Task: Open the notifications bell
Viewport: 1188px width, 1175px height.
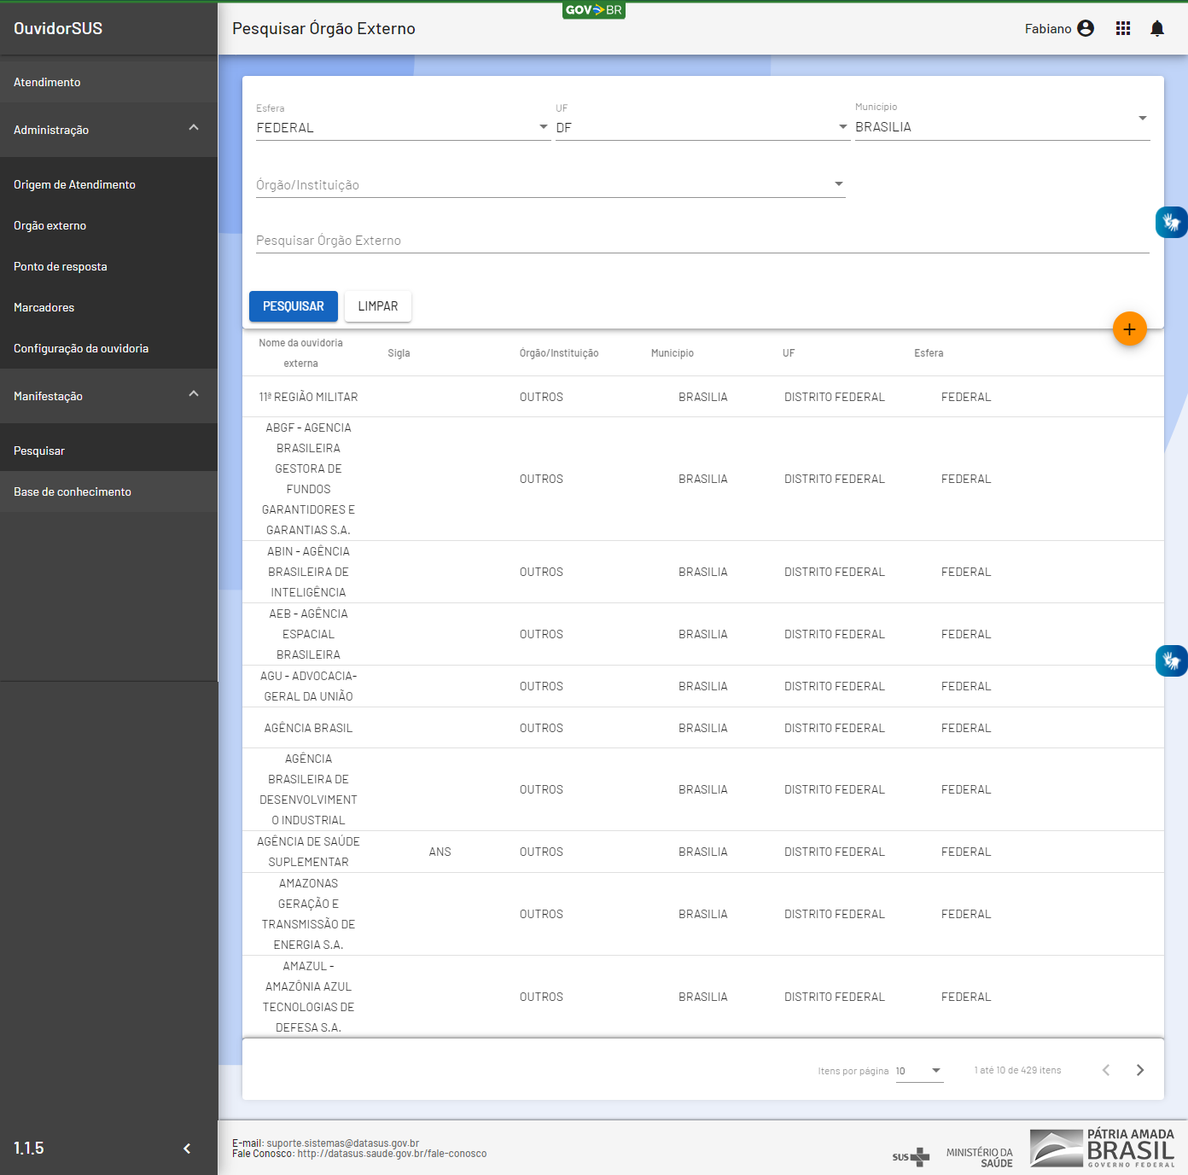Action: tap(1156, 29)
